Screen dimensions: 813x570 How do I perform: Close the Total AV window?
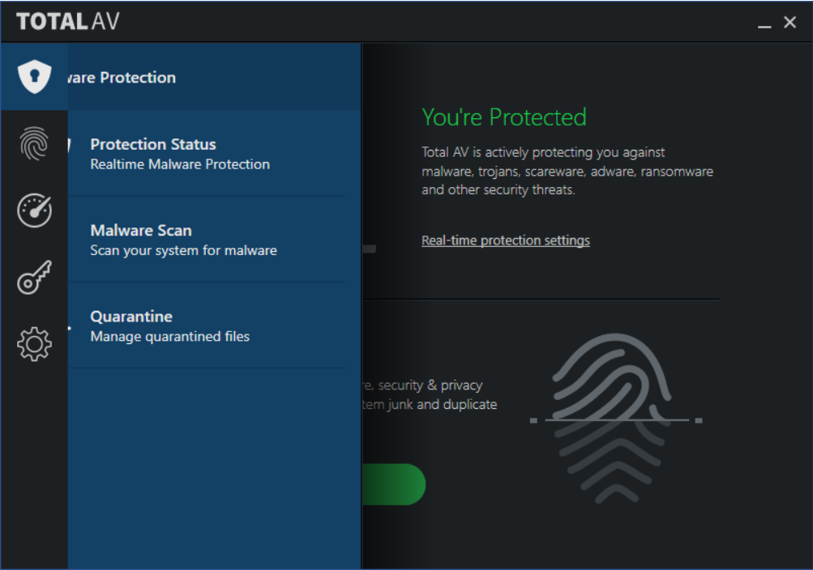click(790, 23)
